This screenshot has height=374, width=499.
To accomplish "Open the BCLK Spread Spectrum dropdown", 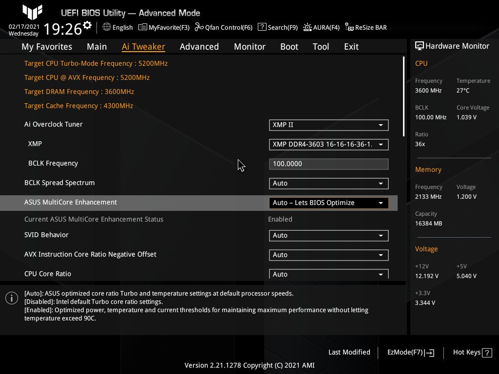I will coord(328,184).
